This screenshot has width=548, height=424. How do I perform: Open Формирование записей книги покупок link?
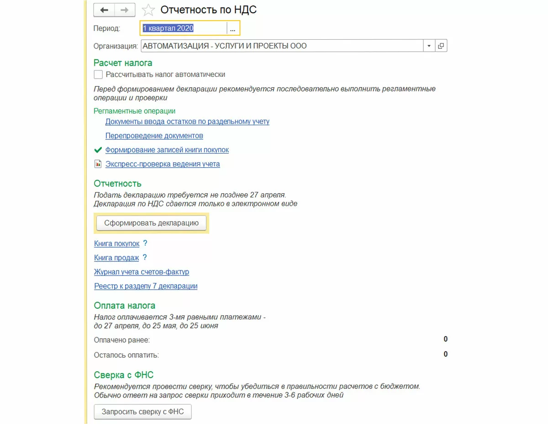(167, 150)
